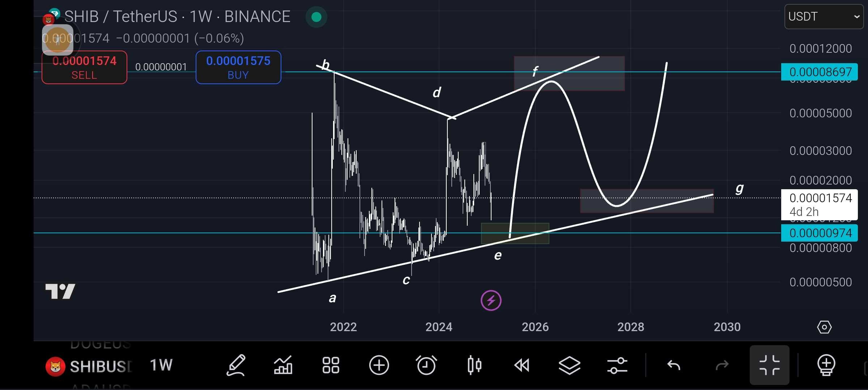Image resolution: width=868 pixels, height=390 pixels.
Task: Select the wave label 'c' text
Action: coord(406,280)
